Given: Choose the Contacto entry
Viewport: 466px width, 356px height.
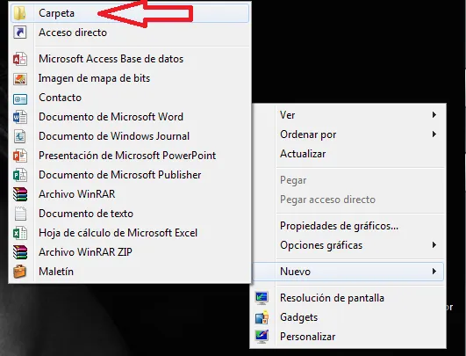Looking at the screenshot, I should pyautogui.click(x=130, y=98).
